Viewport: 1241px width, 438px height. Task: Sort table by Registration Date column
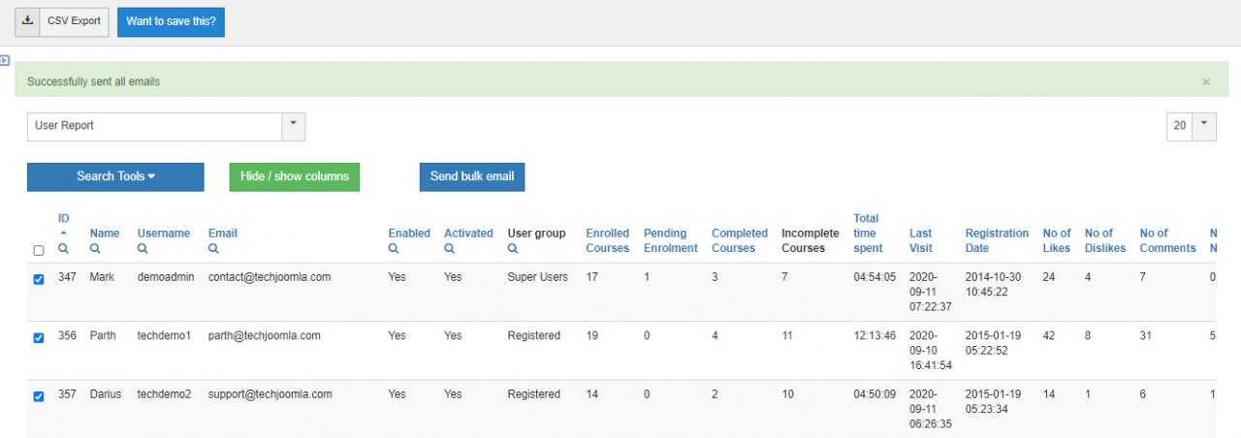pyautogui.click(x=997, y=240)
